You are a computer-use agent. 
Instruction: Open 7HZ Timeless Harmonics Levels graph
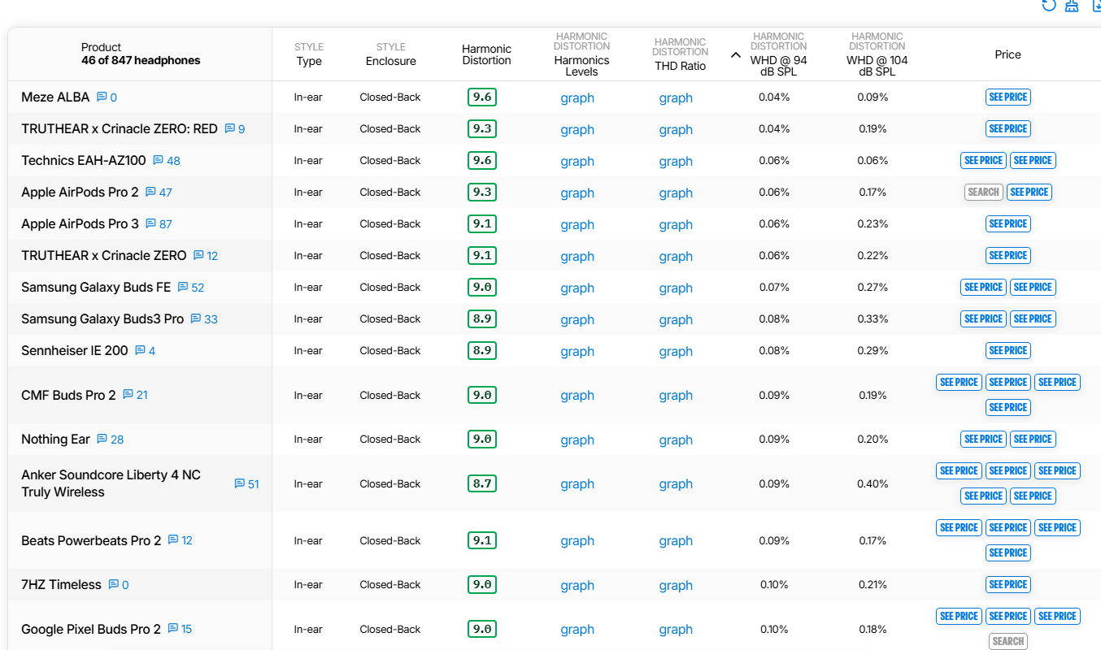[x=577, y=586]
